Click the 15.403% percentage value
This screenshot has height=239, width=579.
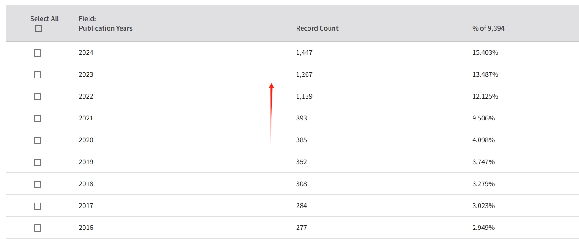point(485,52)
